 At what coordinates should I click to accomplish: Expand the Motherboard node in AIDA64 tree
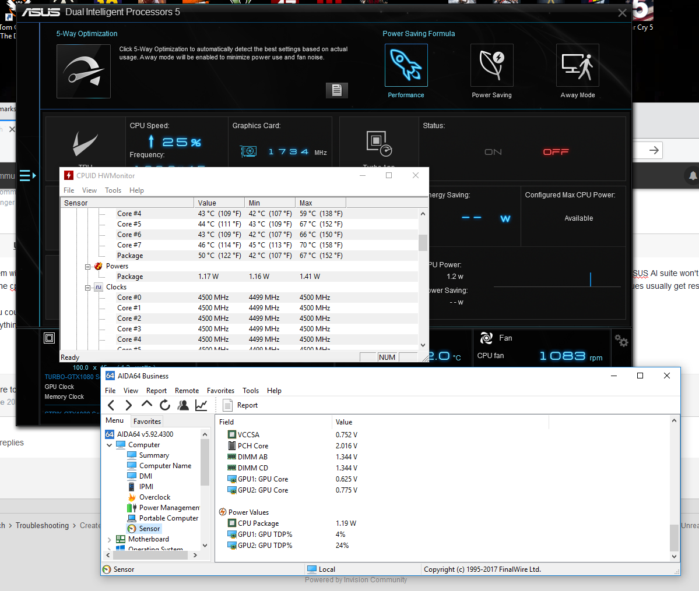(x=109, y=539)
